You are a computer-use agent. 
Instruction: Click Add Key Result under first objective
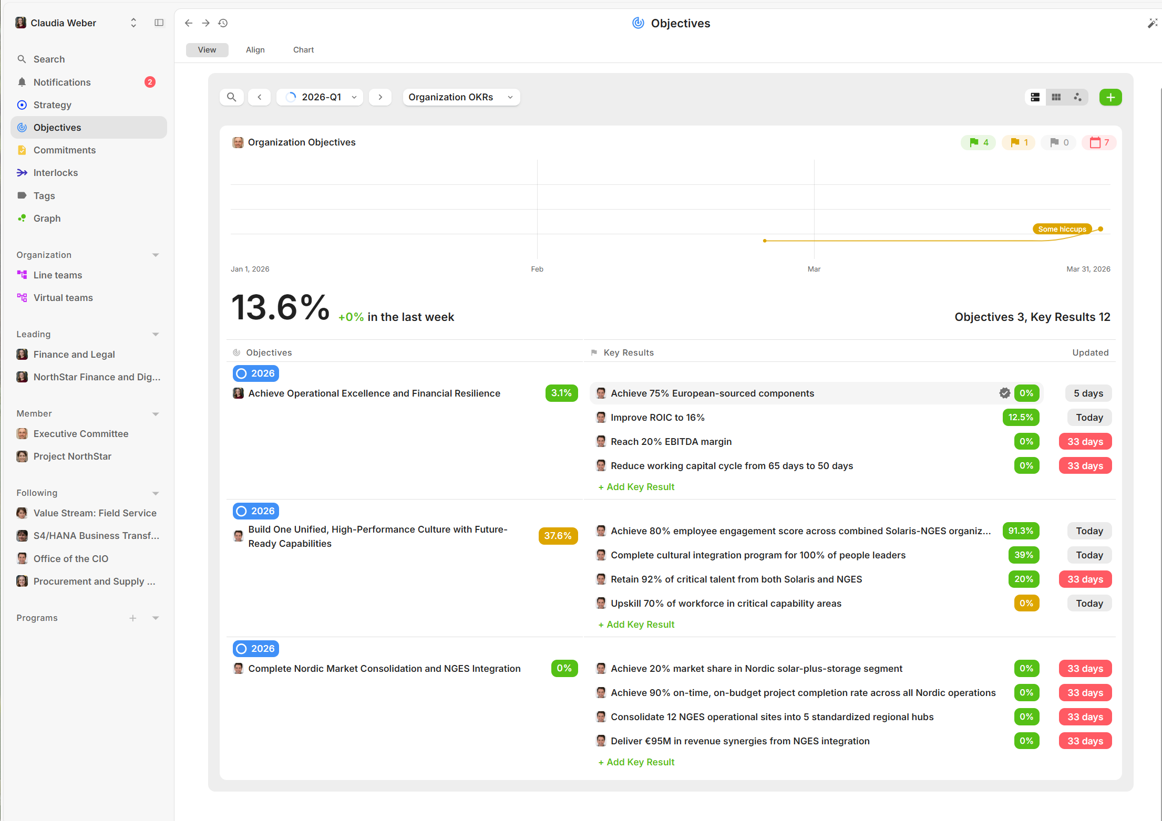point(636,487)
